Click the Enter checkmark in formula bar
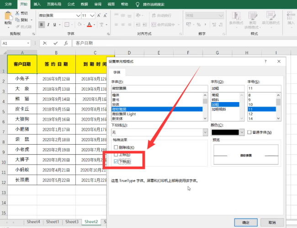 tap(55, 43)
